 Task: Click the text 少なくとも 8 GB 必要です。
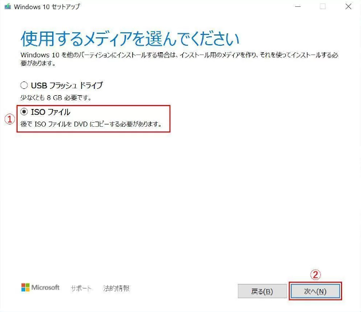point(56,97)
